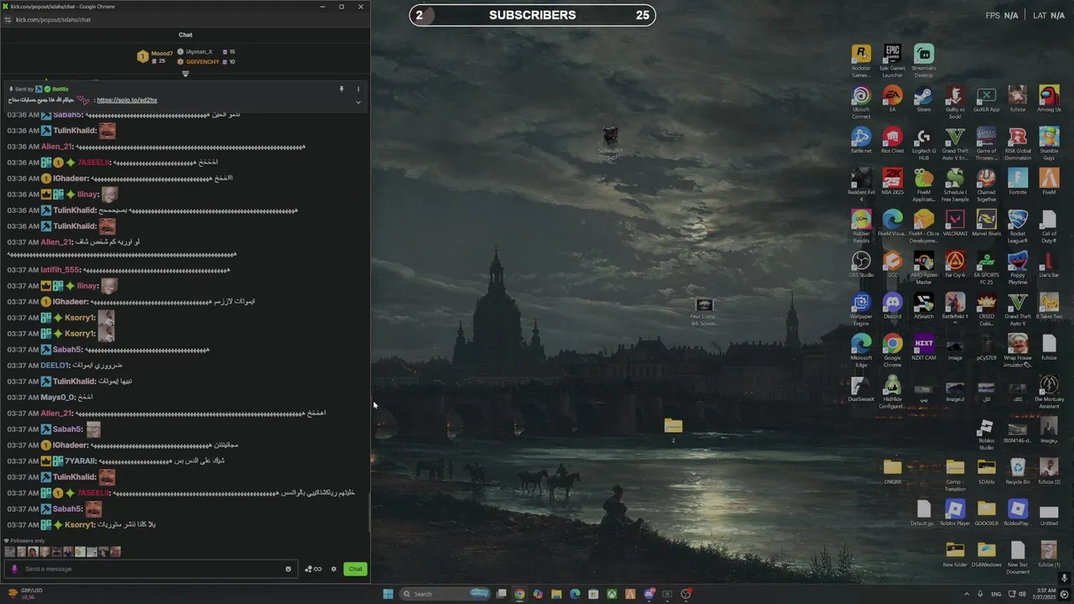Click the Chat send button
Image resolution: width=1074 pixels, height=604 pixels.
point(356,569)
